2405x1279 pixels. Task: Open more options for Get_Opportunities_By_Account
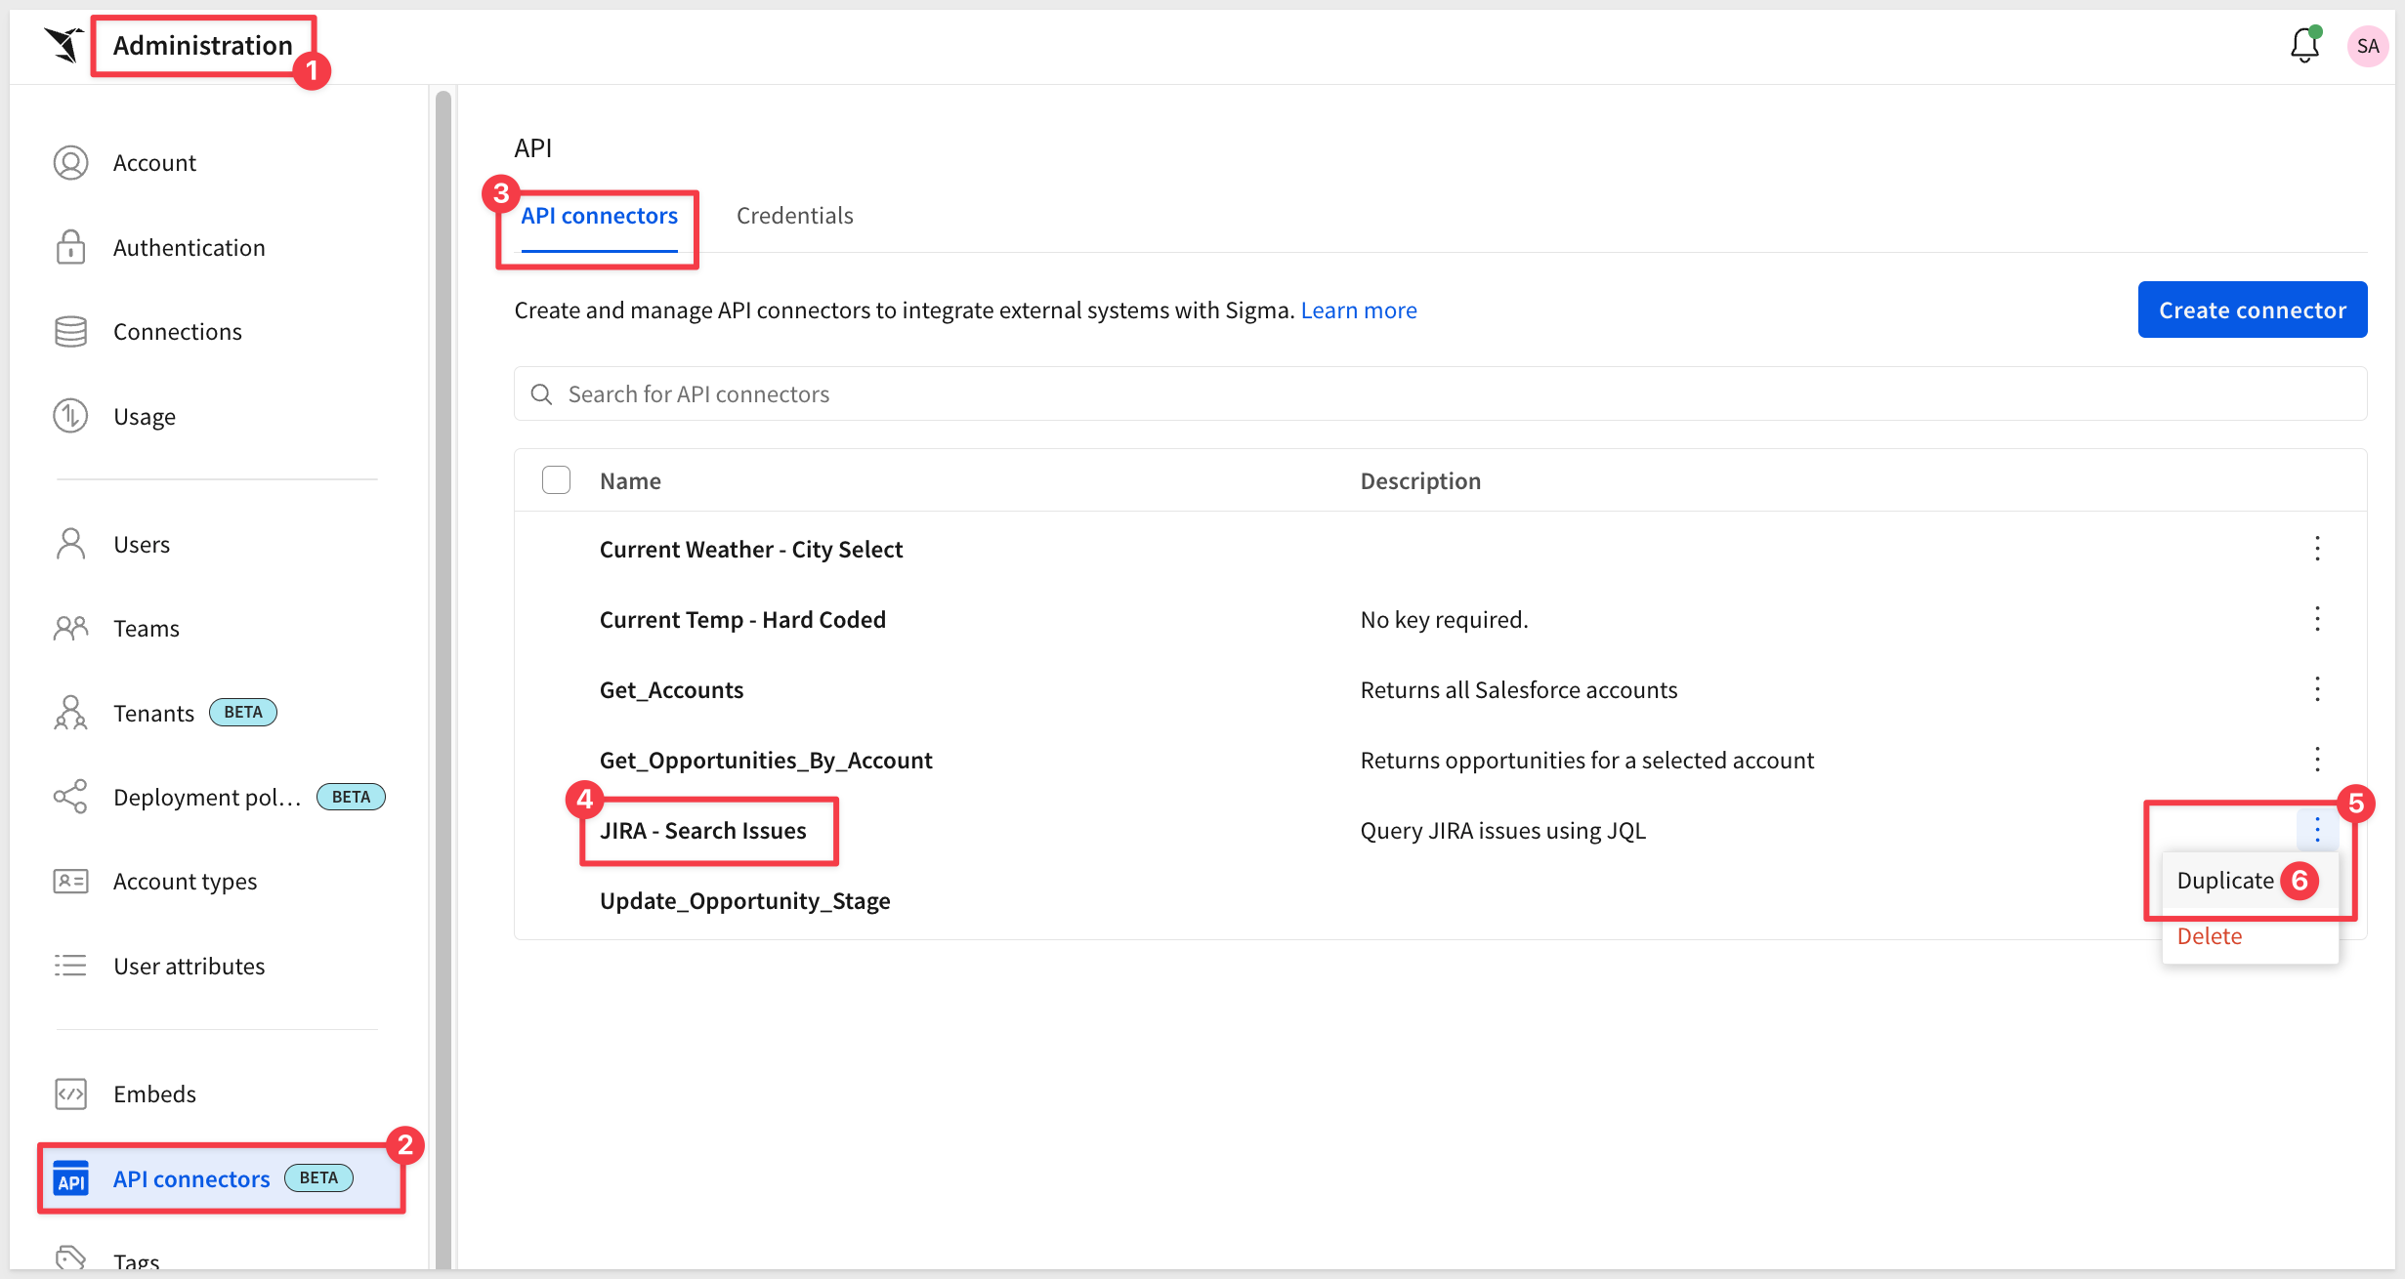point(2316,760)
